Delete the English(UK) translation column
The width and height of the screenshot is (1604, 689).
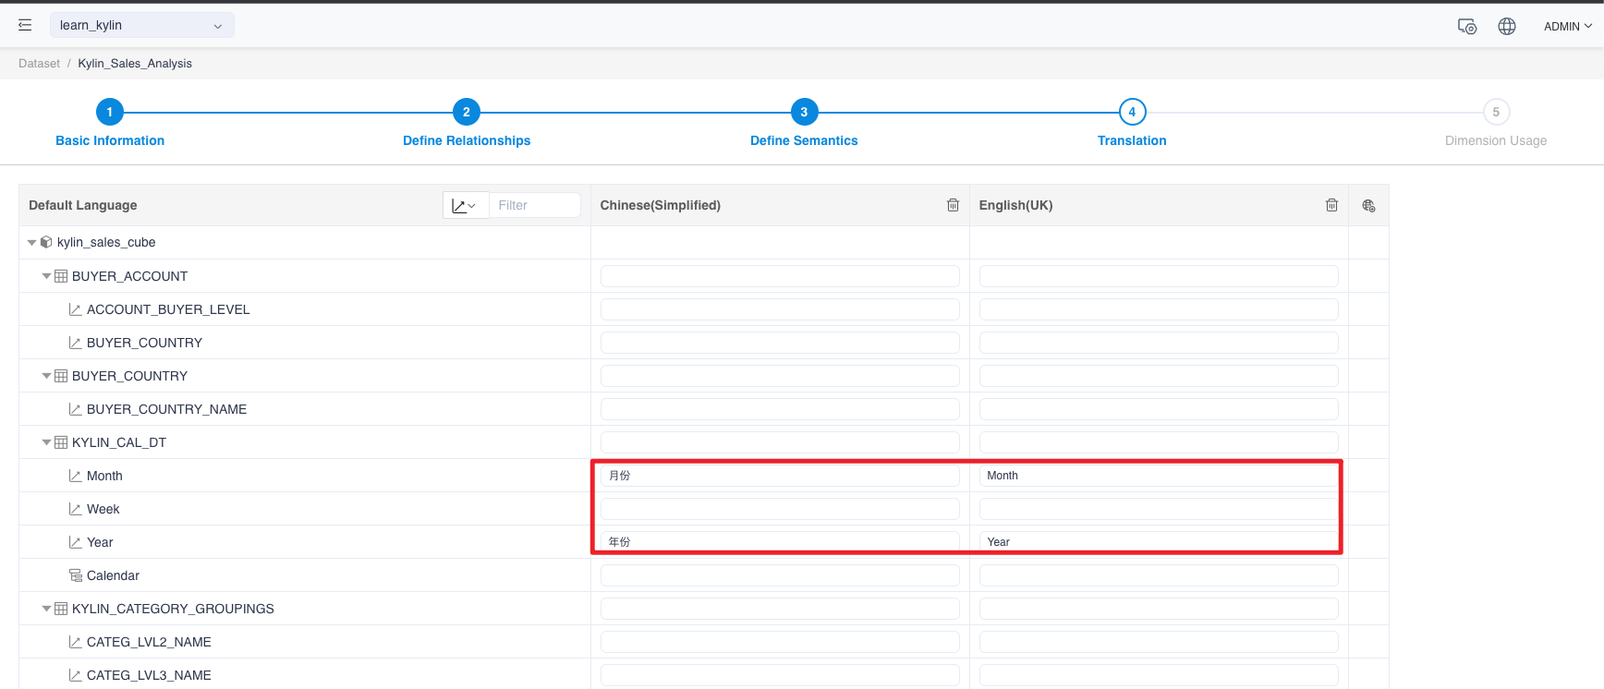click(x=1331, y=205)
